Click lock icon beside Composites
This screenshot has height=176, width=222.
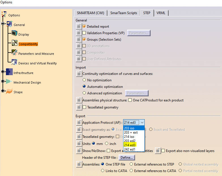[79, 52]
